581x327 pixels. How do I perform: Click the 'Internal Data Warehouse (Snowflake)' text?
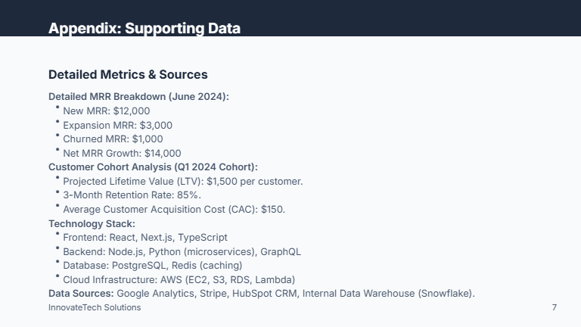pyautogui.click(x=388, y=293)
